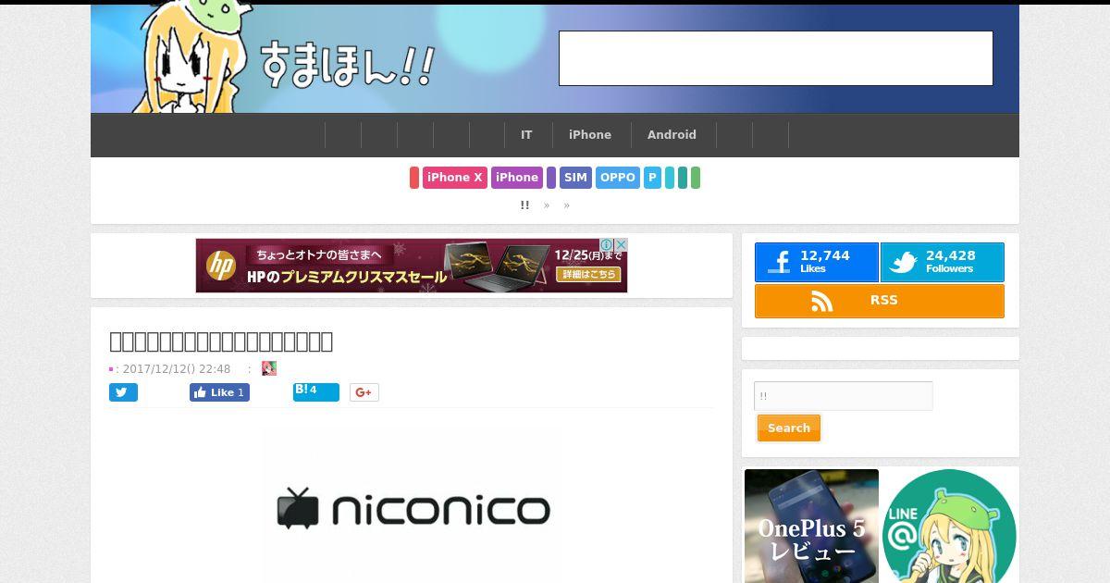Select IT in the navigation bar

[x=526, y=135]
